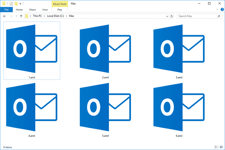The width and height of the screenshot is (225, 150).
Task: Click the Help question mark icon
Action: click(x=222, y=10)
